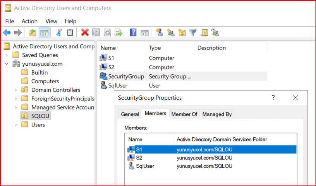Click the Up one level folder icon

tap(33, 33)
